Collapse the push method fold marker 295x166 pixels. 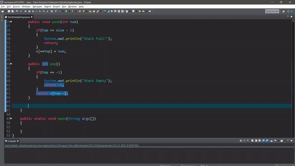pos(11,22)
